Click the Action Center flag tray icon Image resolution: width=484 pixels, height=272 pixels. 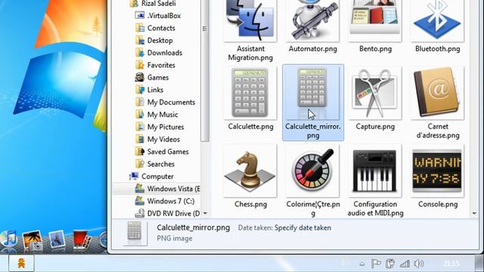[376, 264]
